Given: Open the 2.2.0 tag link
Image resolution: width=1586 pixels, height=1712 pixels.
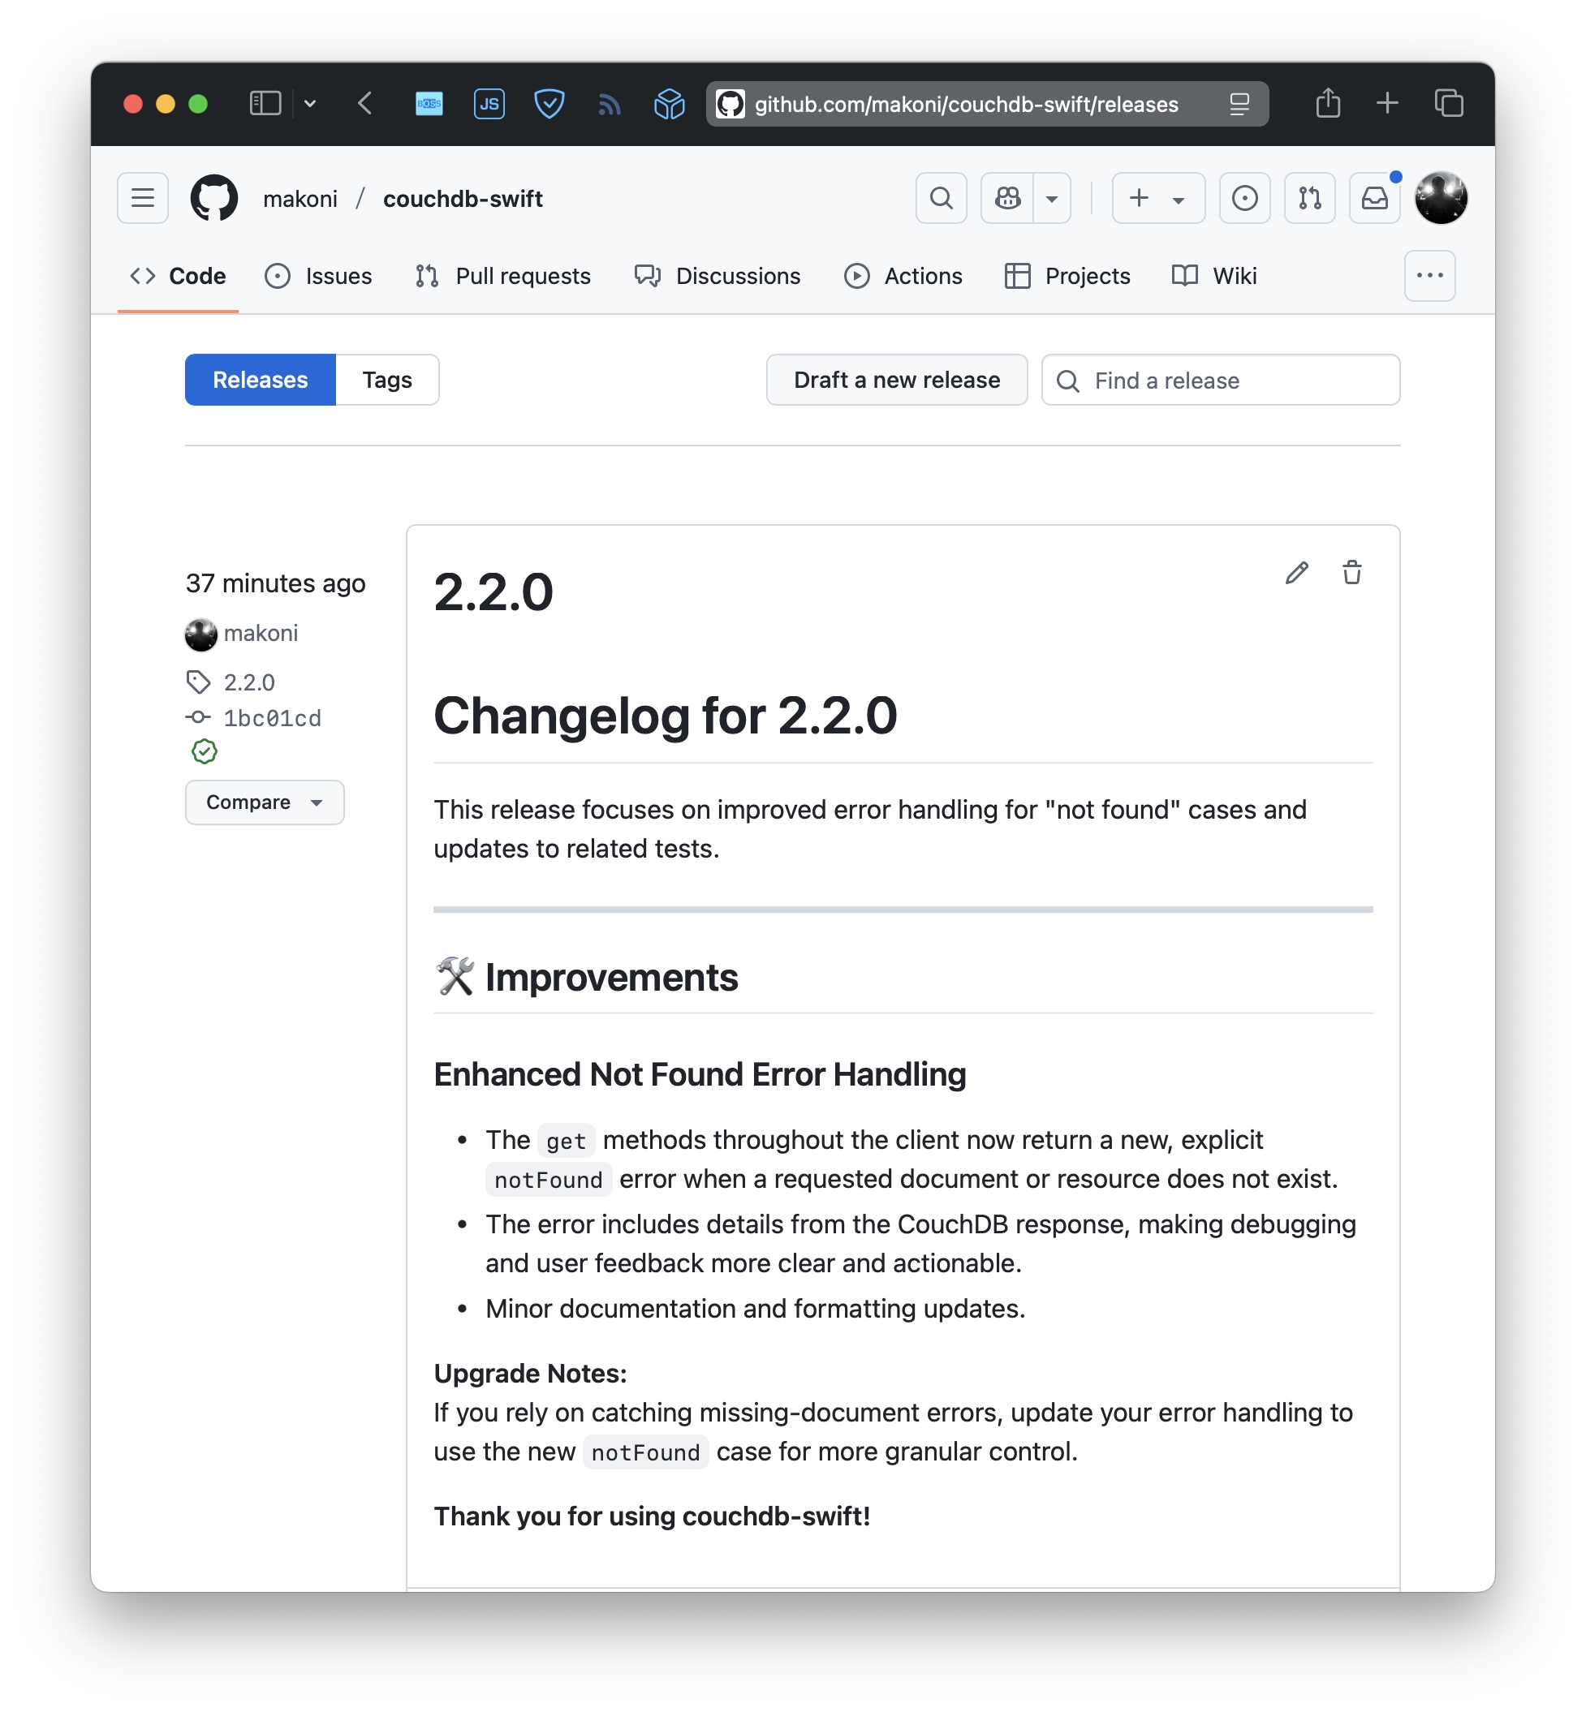Looking at the screenshot, I should [250, 682].
